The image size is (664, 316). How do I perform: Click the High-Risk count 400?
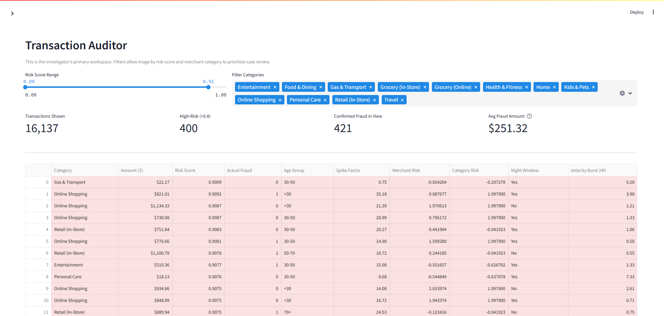tap(189, 128)
